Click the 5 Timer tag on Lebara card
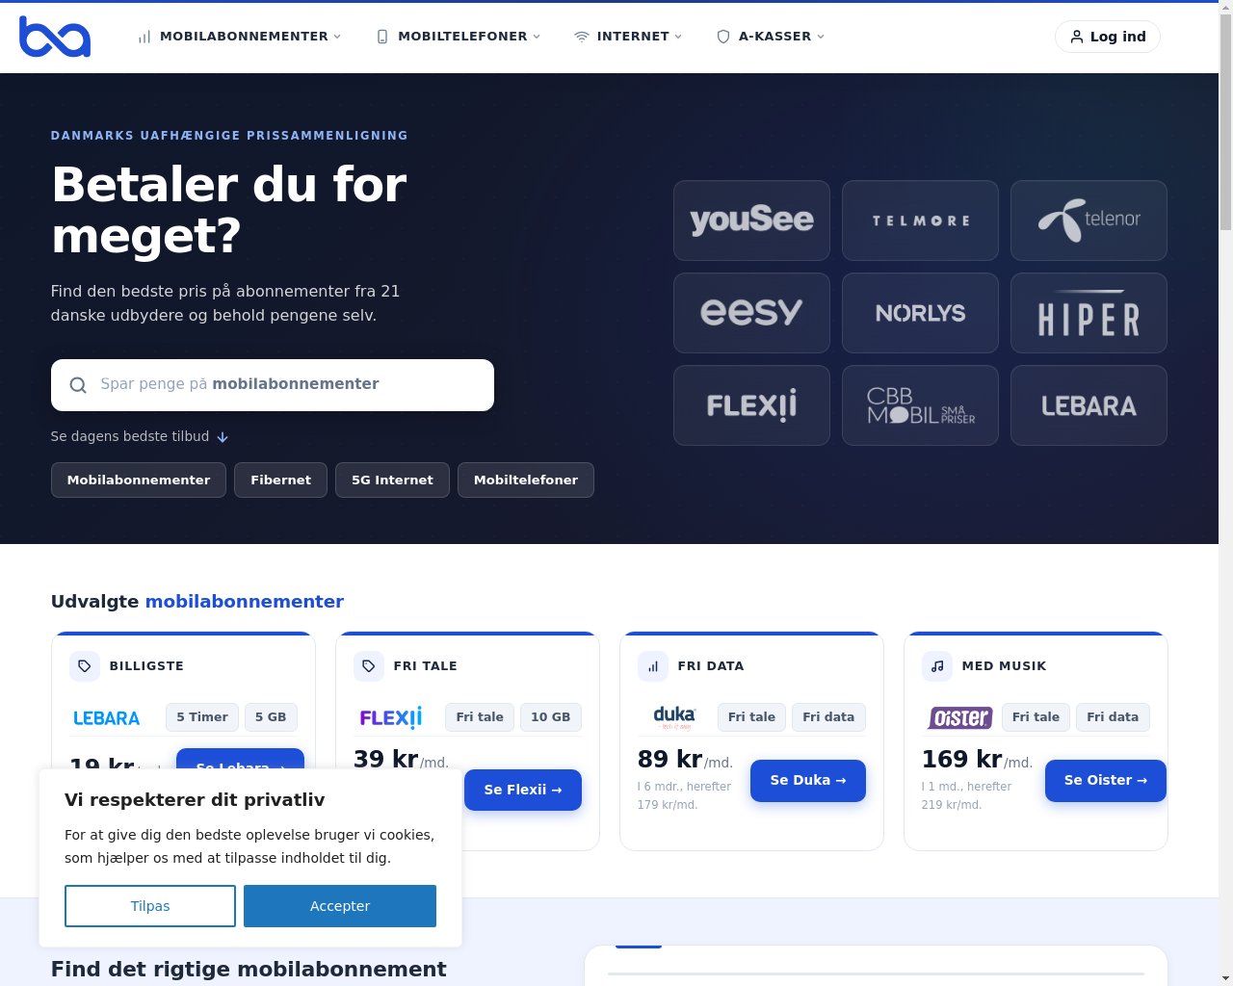Image resolution: width=1233 pixels, height=986 pixels. click(202, 717)
